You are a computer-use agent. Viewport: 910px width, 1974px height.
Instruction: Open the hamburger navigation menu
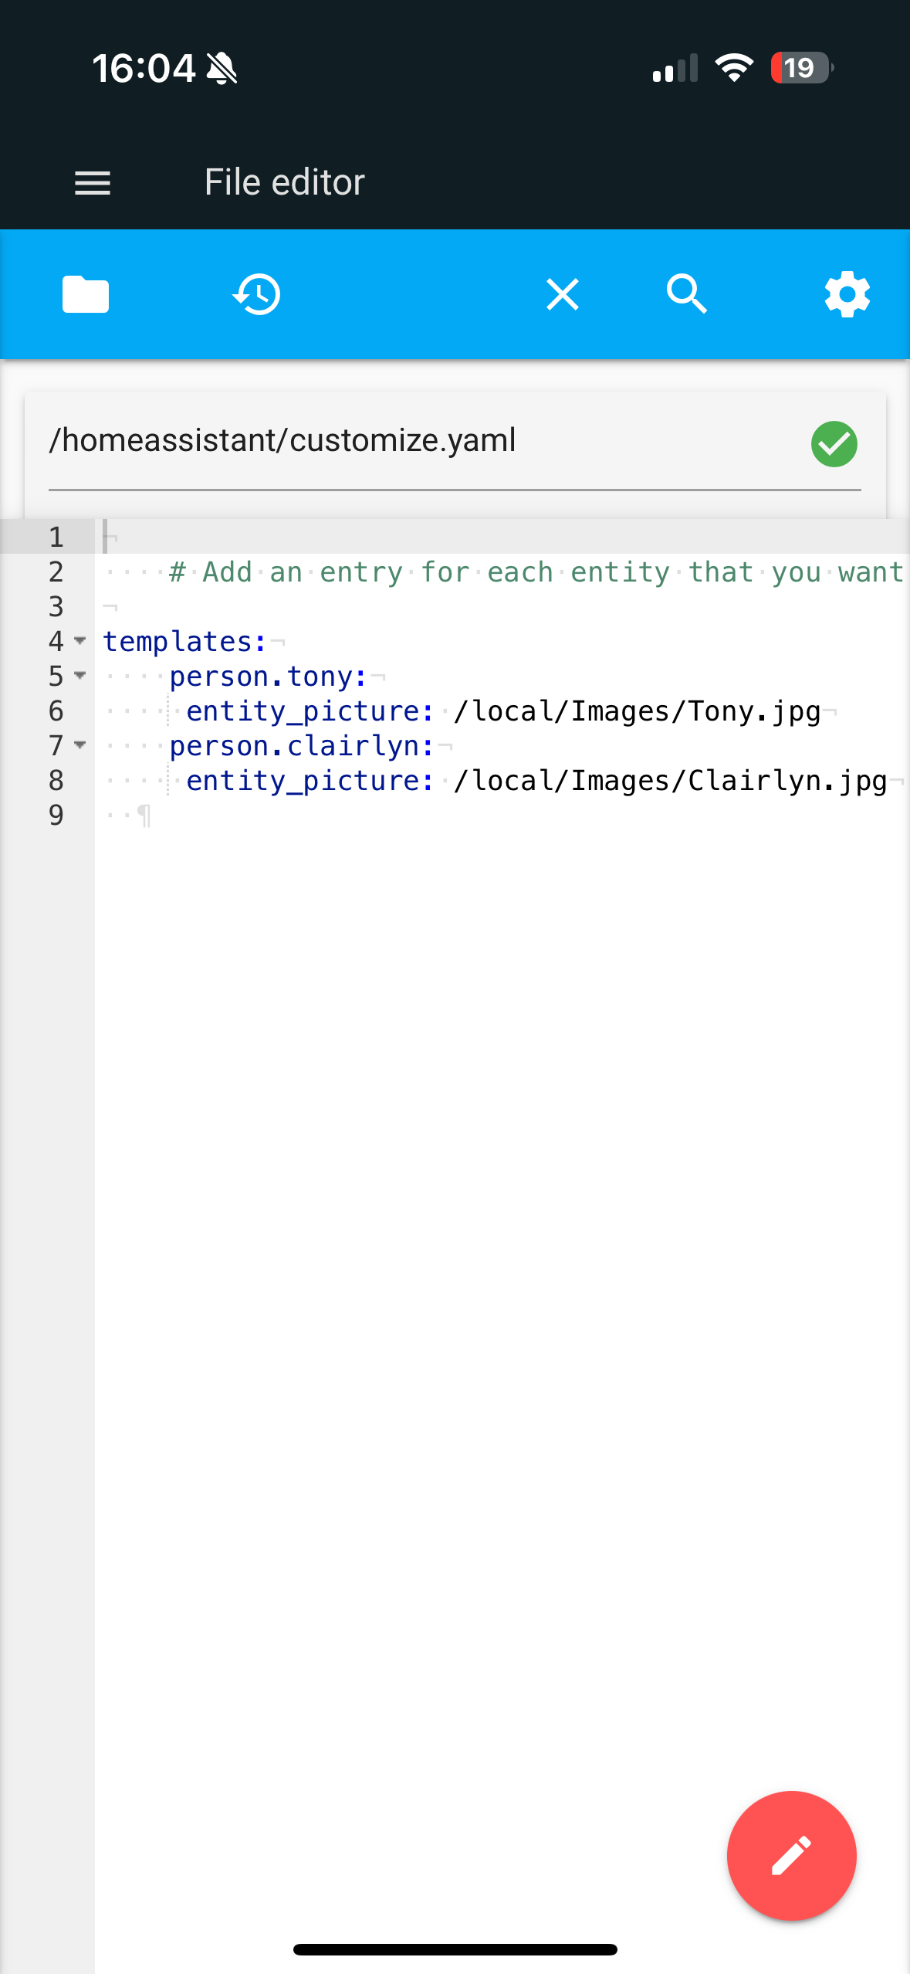(x=93, y=183)
